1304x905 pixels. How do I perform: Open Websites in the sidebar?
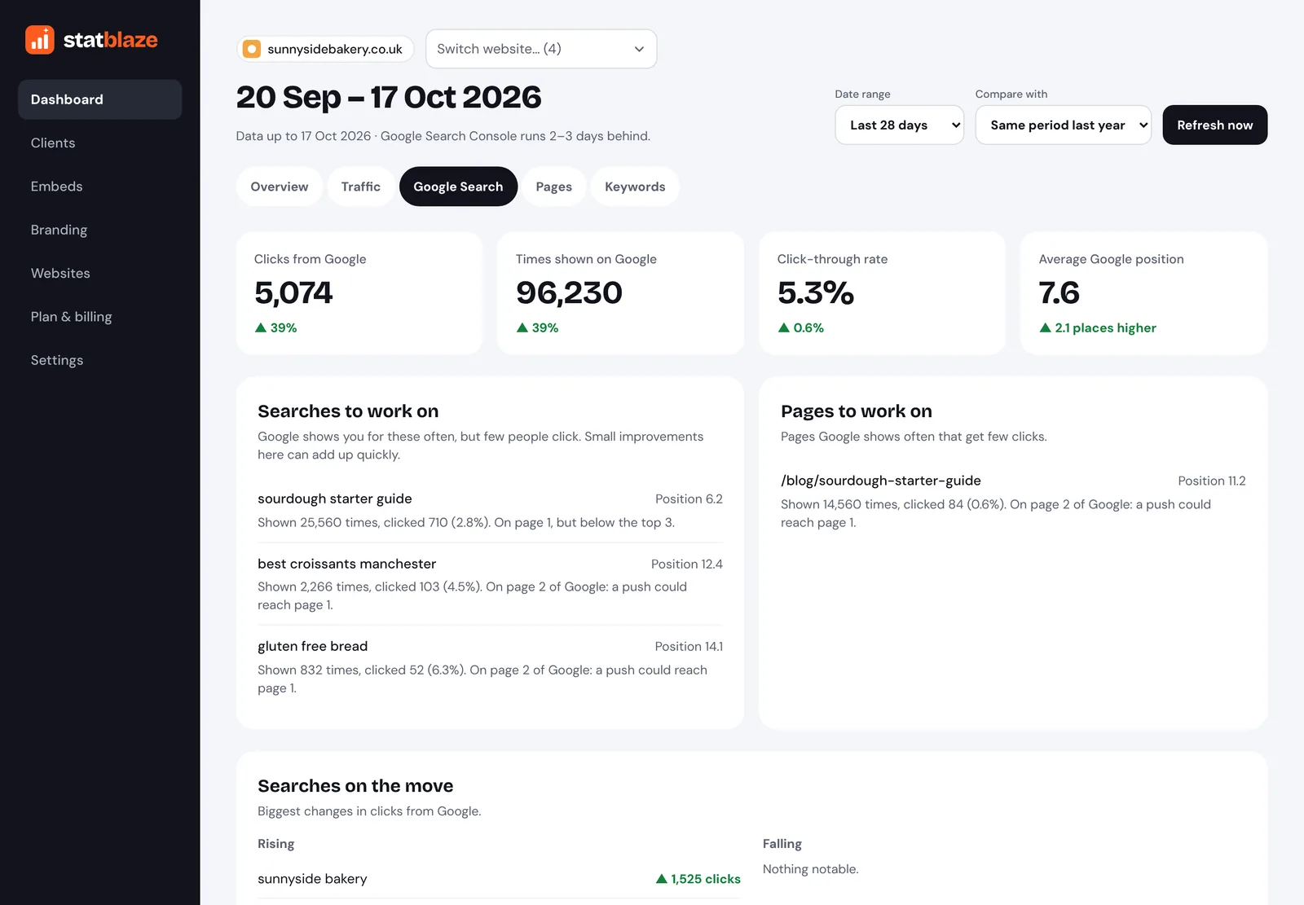[99, 273]
